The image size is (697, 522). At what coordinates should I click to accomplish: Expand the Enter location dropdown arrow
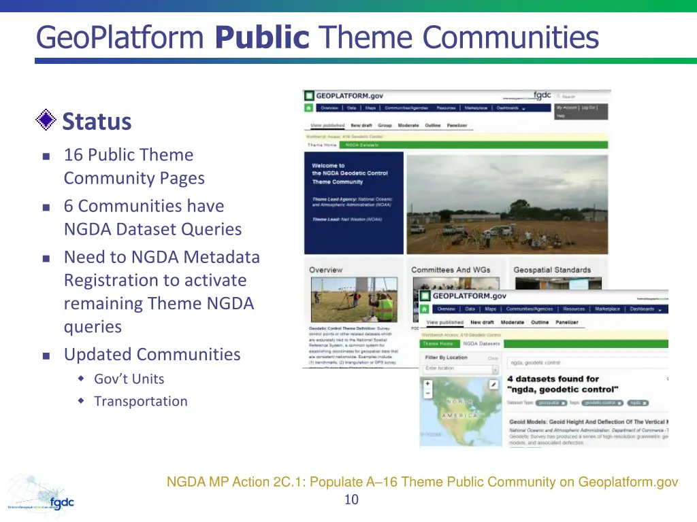[495, 370]
